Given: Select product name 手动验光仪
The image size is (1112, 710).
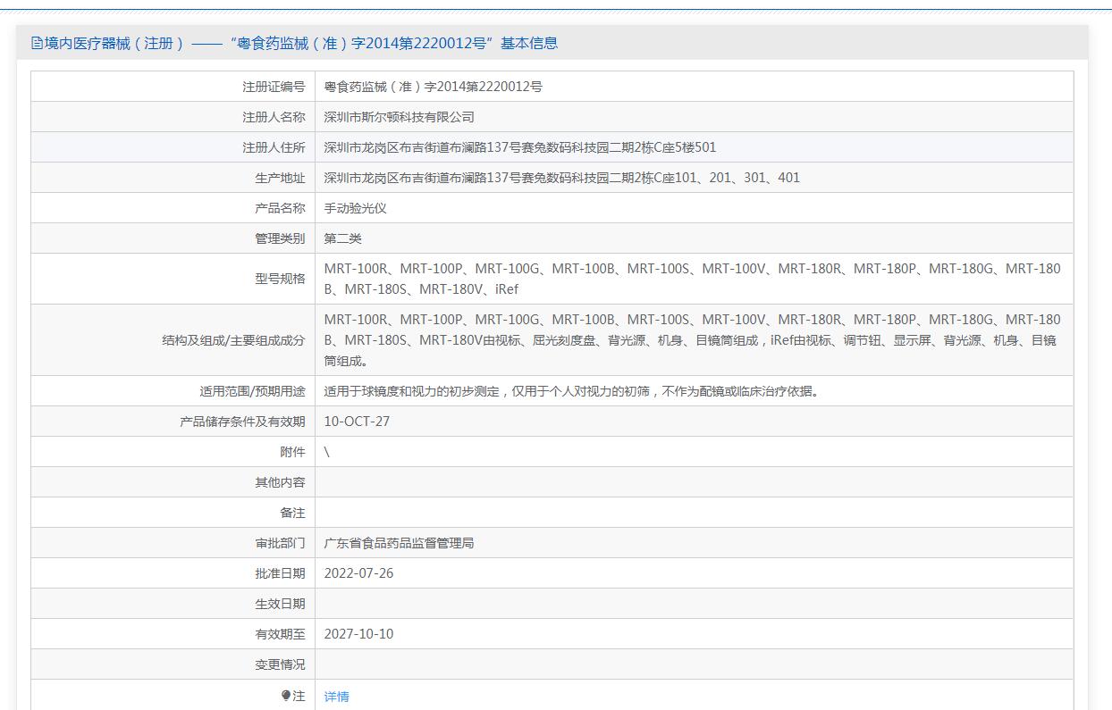Looking at the screenshot, I should 356,208.
